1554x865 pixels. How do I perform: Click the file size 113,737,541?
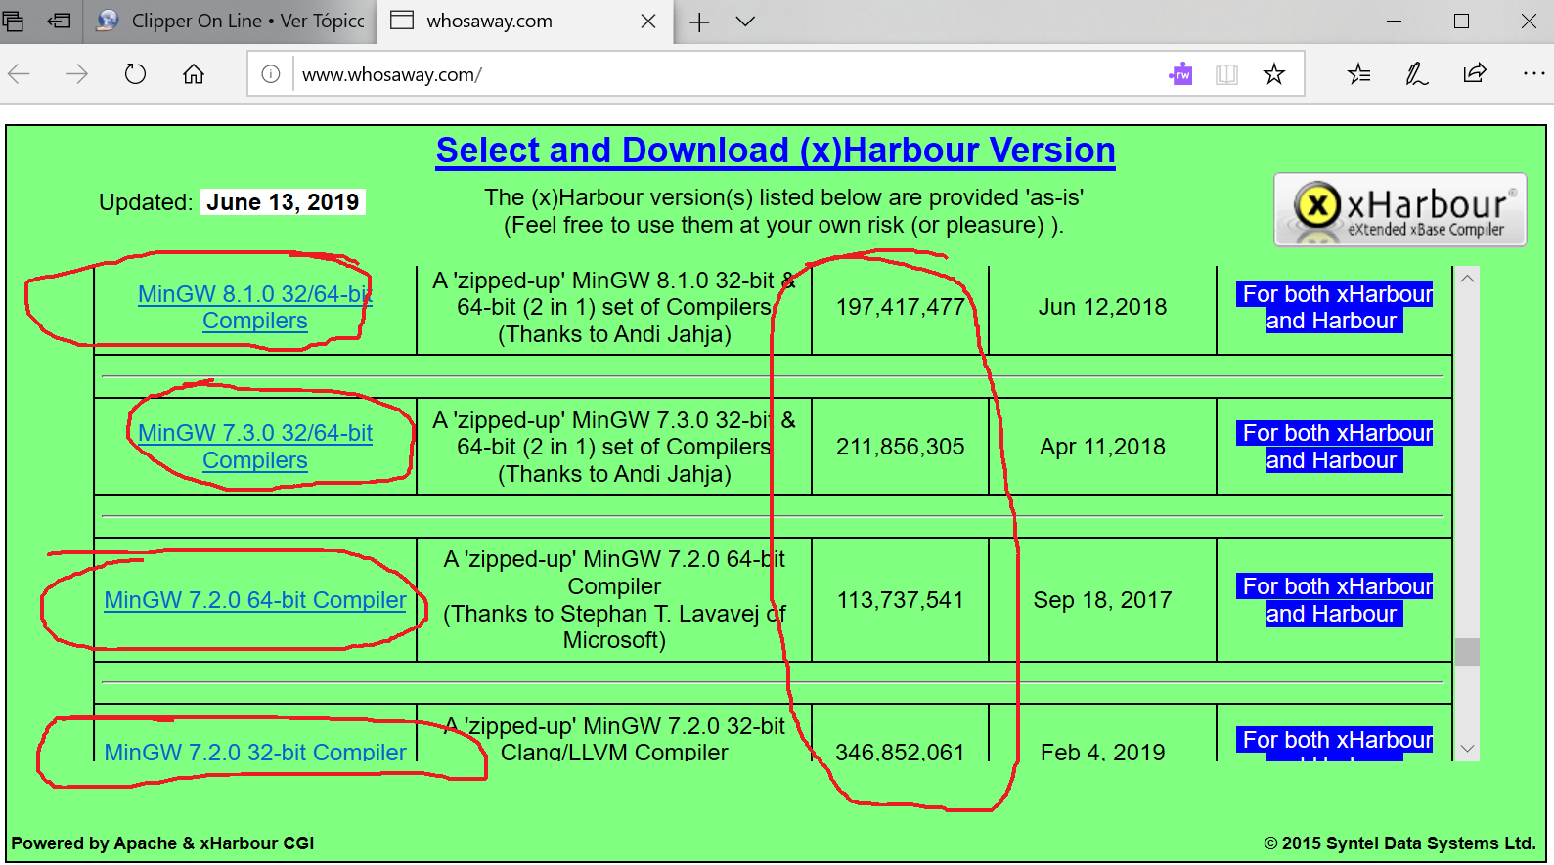[900, 600]
